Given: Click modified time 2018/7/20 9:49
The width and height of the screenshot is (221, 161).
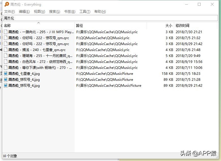Looking at the screenshot, I should 188,56.
